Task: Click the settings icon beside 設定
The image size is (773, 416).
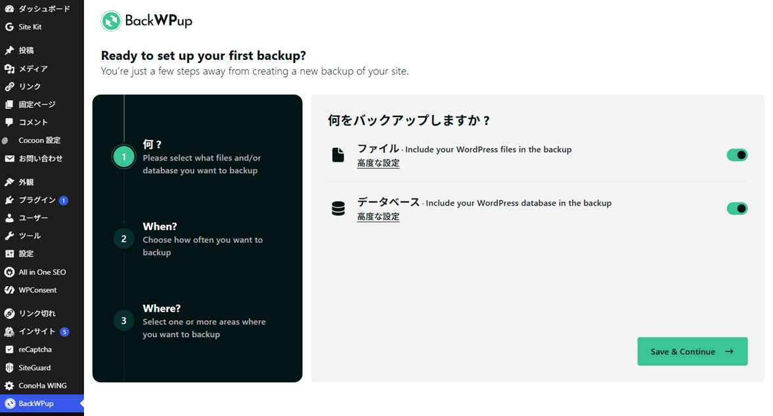Action: 9,254
